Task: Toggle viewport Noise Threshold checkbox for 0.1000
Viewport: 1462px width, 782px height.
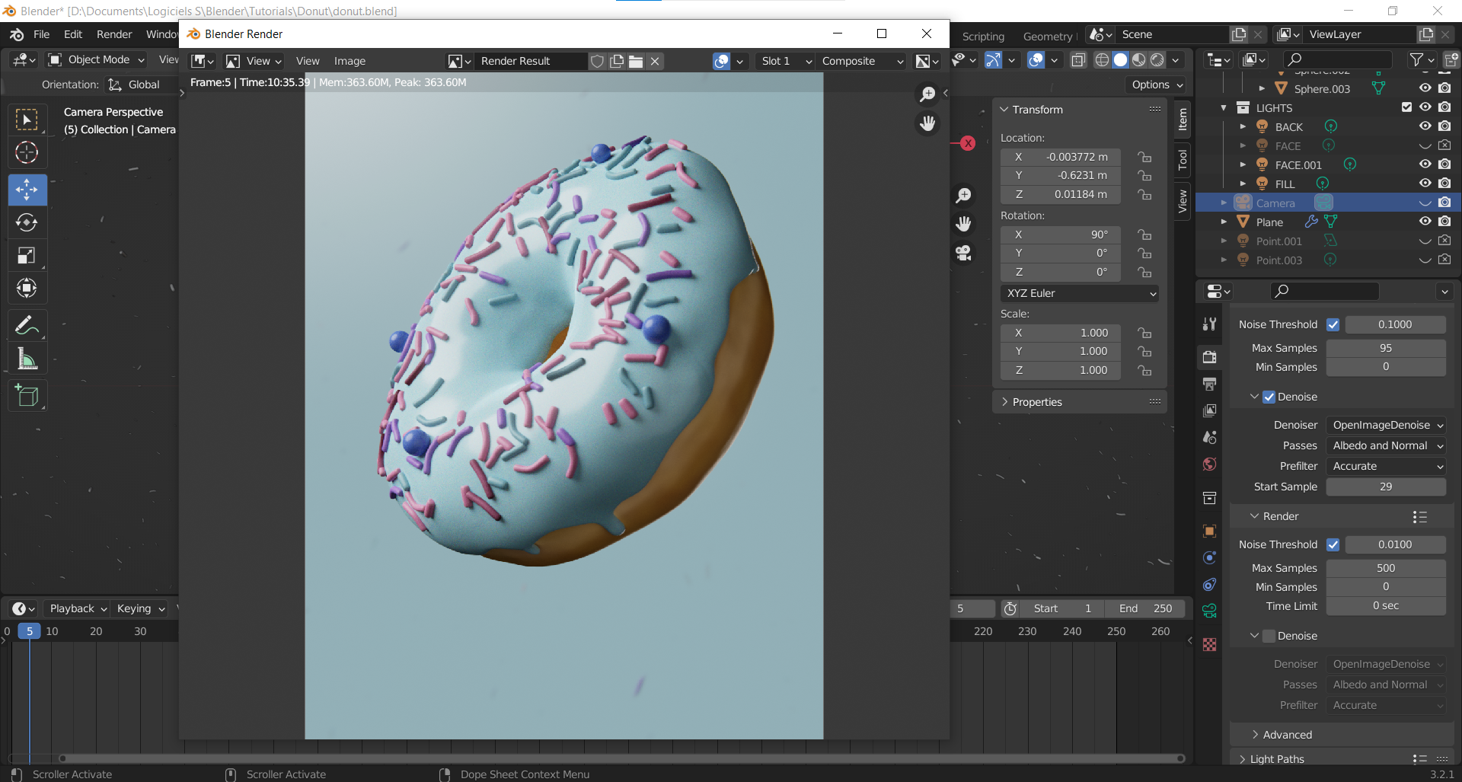Action: (x=1333, y=324)
